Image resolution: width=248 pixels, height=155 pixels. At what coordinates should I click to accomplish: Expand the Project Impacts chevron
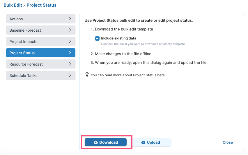[x=70, y=42]
